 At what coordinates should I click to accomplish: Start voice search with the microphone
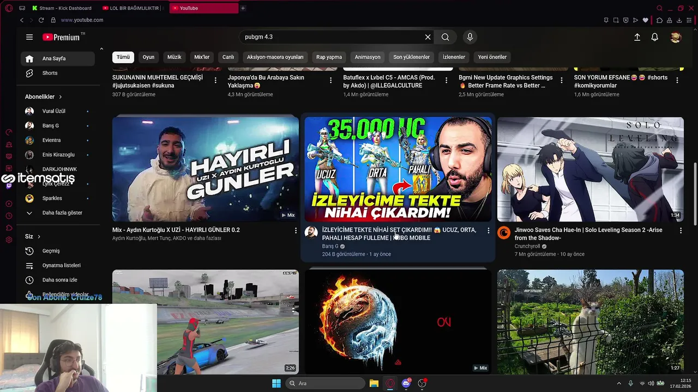470,37
